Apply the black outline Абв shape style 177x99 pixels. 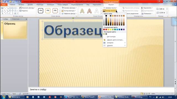click(x=41, y=11)
